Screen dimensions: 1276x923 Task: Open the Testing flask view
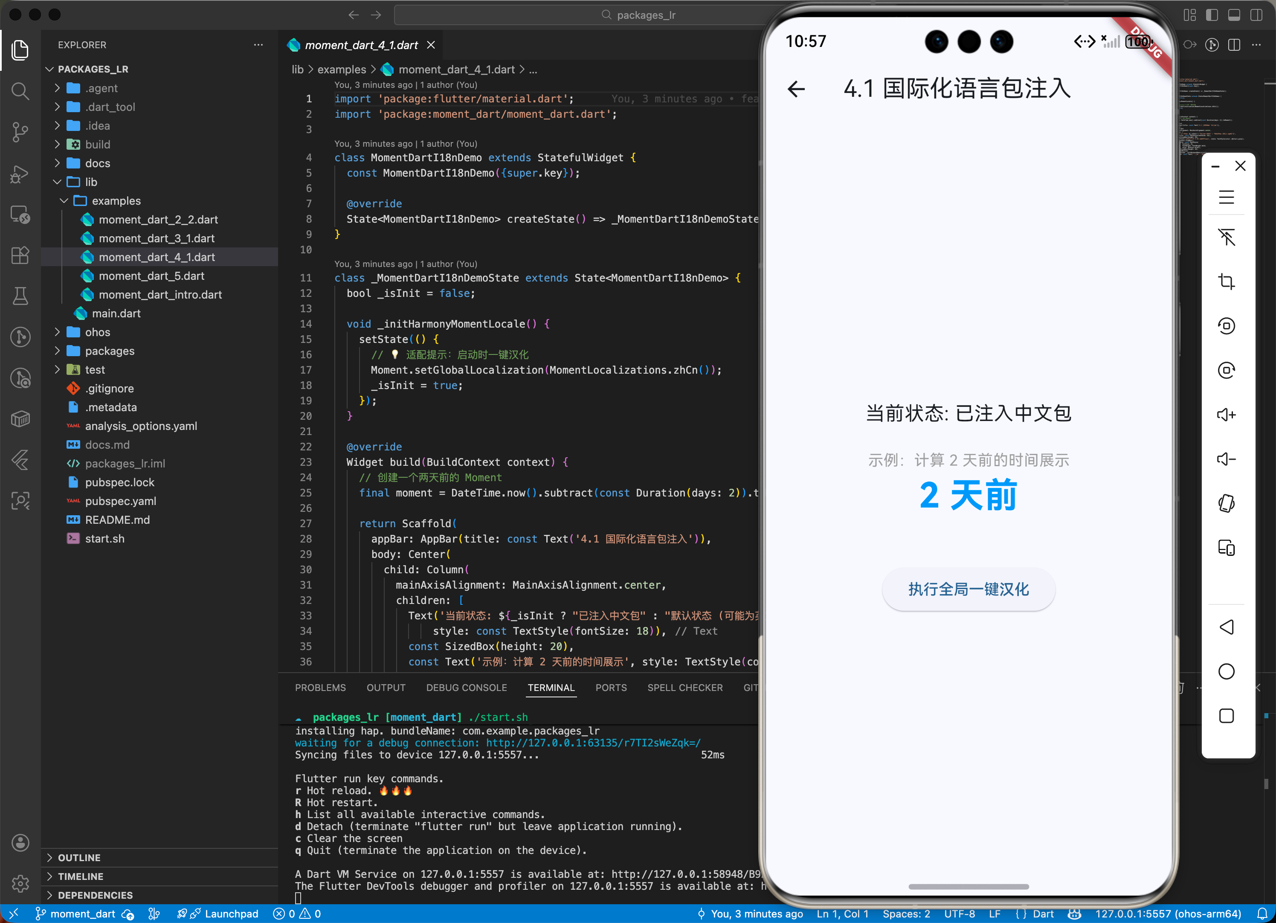point(20,296)
